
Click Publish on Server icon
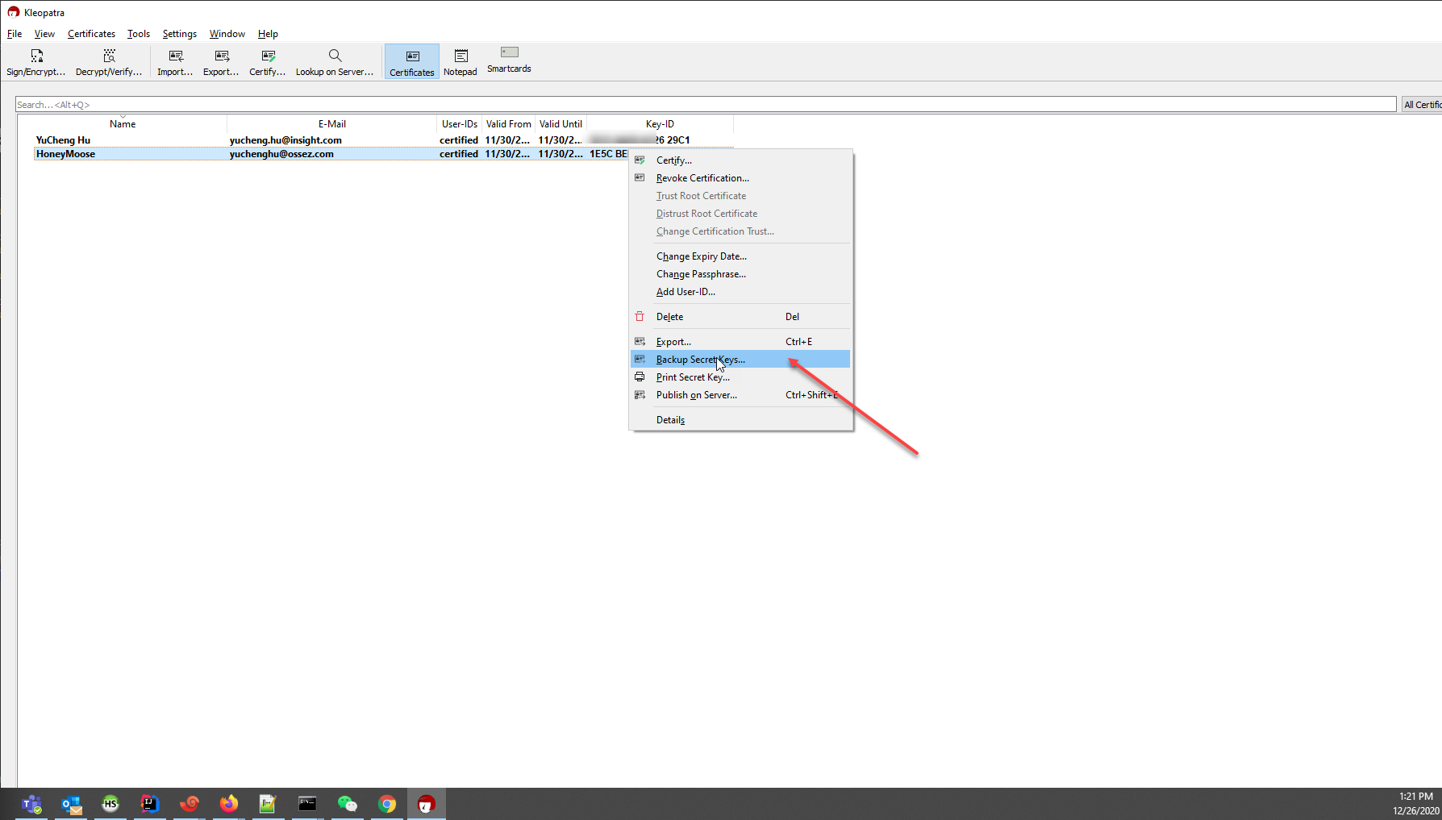pyautogui.click(x=640, y=395)
